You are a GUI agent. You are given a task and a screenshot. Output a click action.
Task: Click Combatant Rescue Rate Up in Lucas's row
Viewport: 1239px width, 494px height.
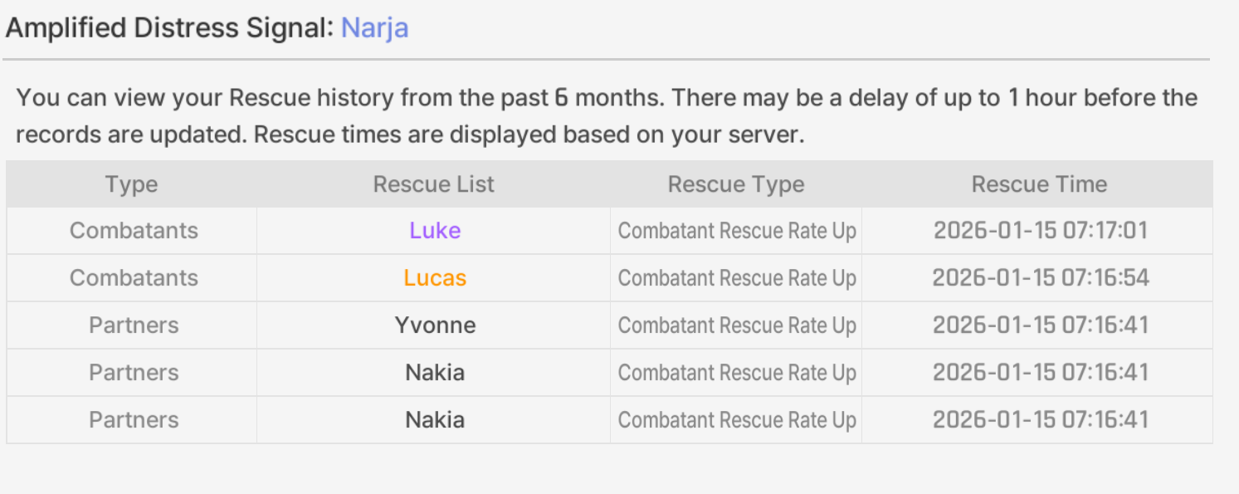coord(736,279)
